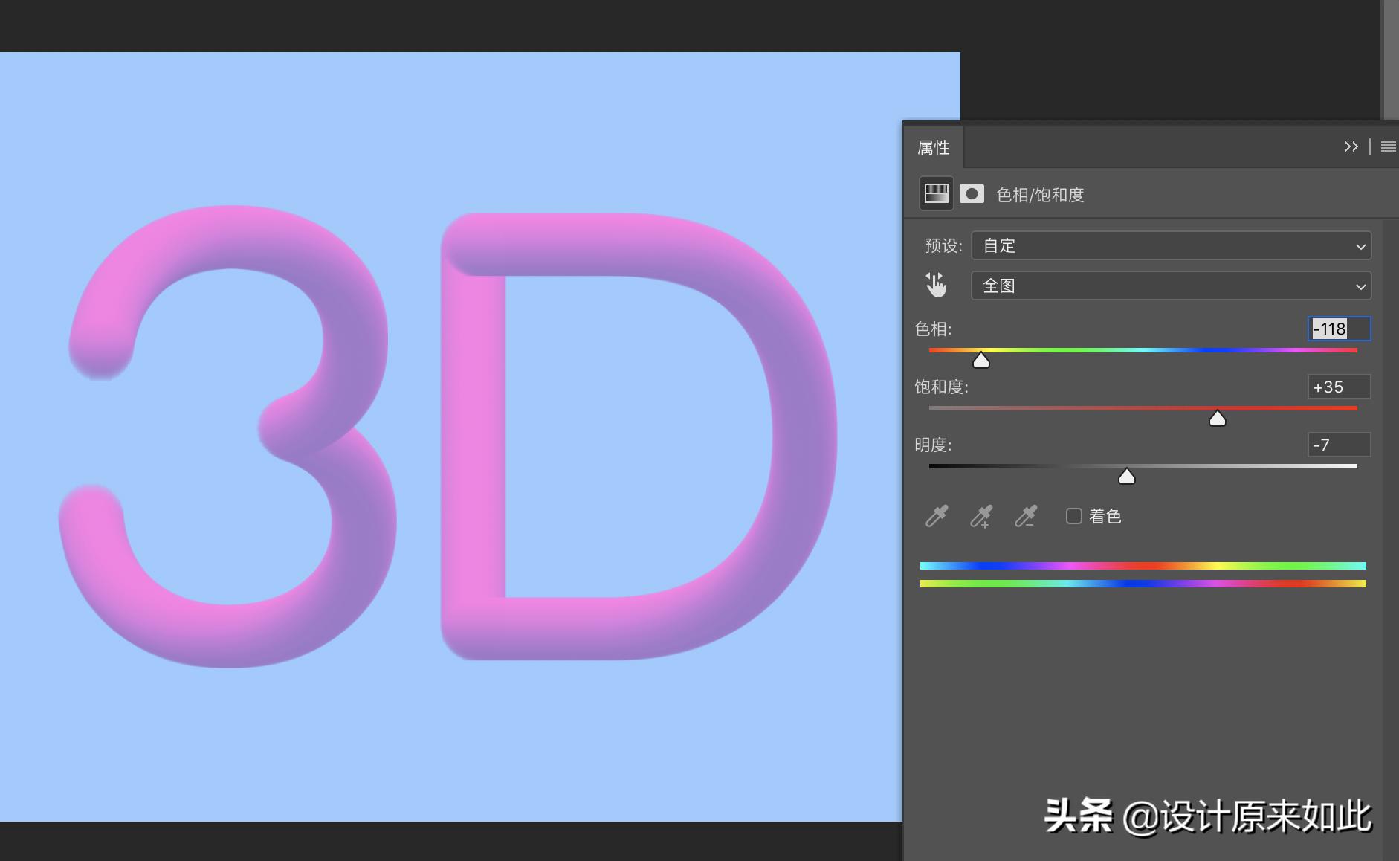Click the bottom color spectrum ramp

tap(1143, 584)
